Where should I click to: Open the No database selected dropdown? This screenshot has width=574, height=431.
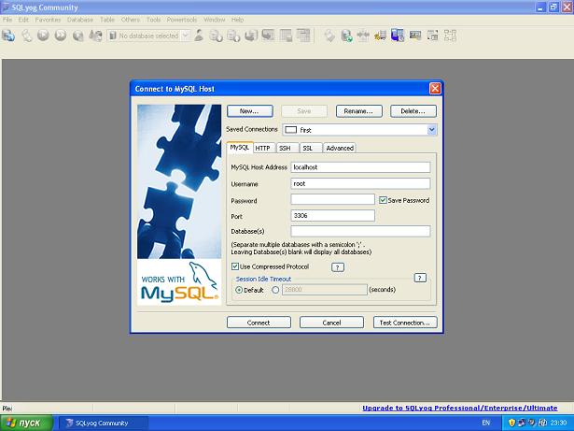[x=186, y=36]
